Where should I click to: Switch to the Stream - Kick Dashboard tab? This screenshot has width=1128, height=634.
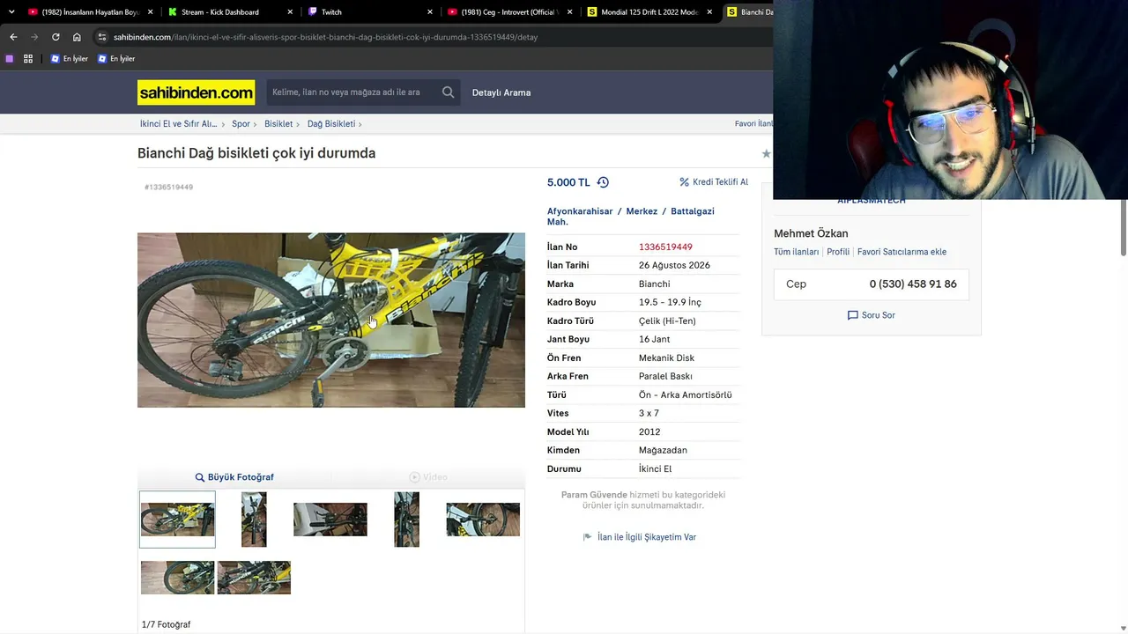220,12
